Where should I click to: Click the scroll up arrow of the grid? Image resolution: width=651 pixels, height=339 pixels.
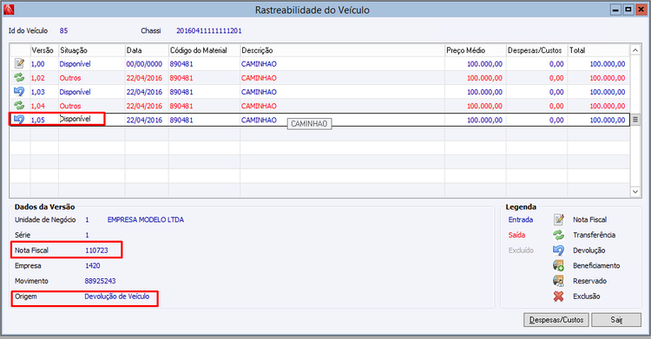635,50
